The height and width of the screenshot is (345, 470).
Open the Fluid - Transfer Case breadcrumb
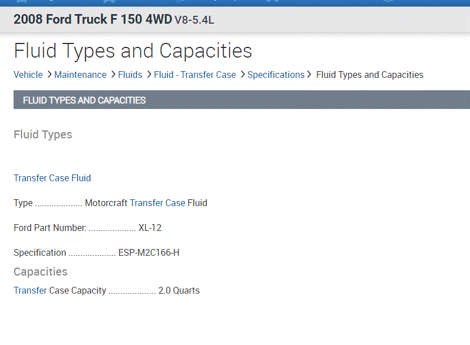[195, 75]
